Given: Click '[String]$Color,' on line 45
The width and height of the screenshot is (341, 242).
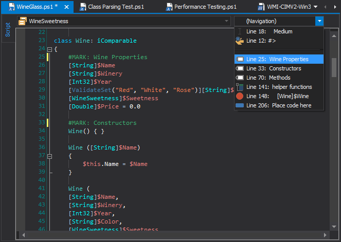Looking at the screenshot, I should pos(95,221).
